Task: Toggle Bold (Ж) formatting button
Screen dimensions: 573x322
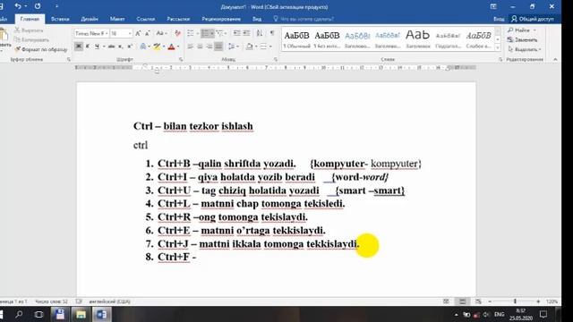Action: click(79, 47)
